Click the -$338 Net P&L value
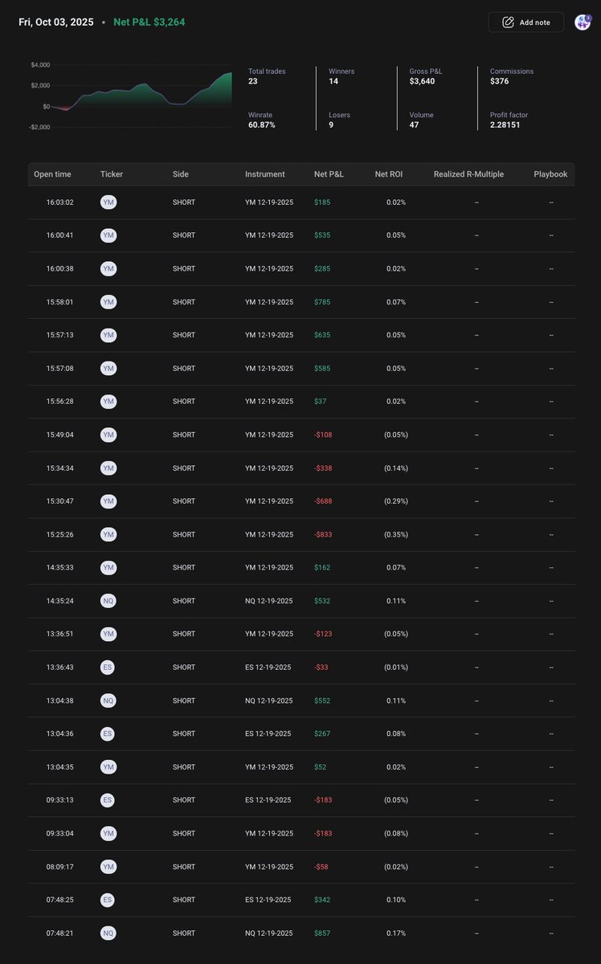The width and height of the screenshot is (601, 964). coord(324,468)
